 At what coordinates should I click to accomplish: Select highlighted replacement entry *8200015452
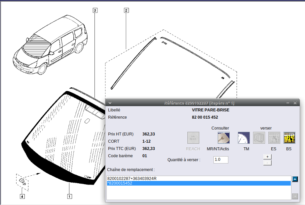coord(120,183)
